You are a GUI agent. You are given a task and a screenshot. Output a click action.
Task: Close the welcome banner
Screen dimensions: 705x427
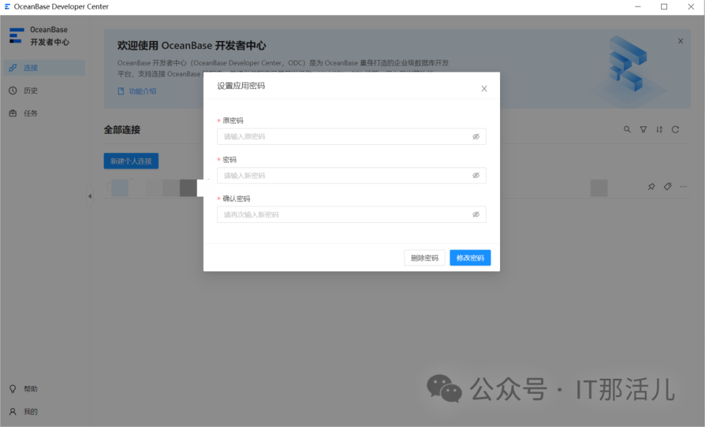coord(680,41)
